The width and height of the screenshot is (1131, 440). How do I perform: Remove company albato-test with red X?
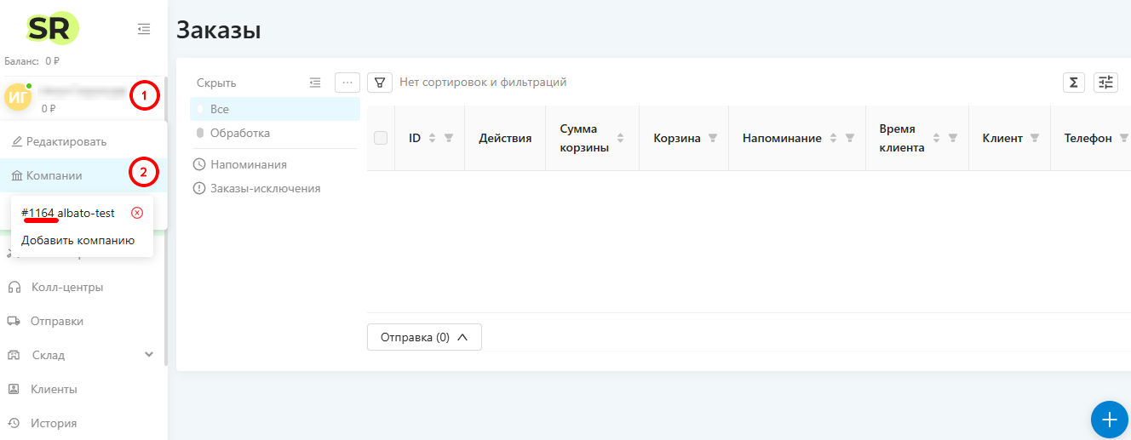tap(137, 213)
